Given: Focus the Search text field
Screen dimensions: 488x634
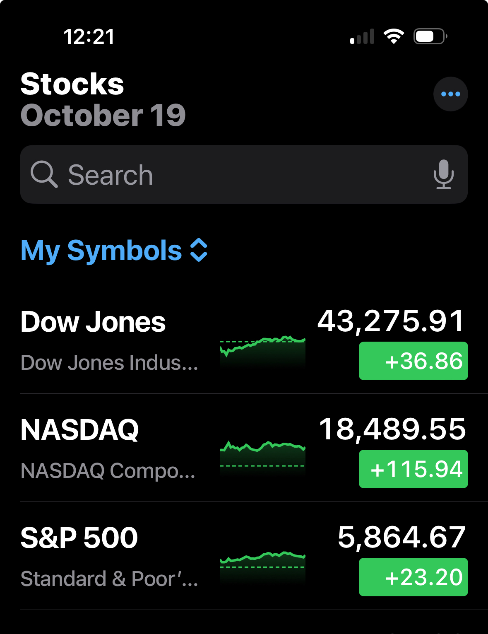Looking at the screenshot, I should coord(244,174).
